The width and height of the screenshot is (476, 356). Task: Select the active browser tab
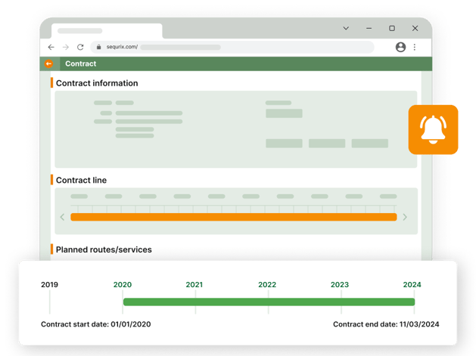click(x=107, y=31)
